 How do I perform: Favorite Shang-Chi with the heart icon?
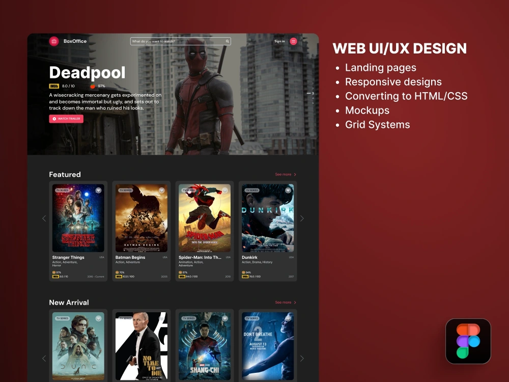coord(224,319)
